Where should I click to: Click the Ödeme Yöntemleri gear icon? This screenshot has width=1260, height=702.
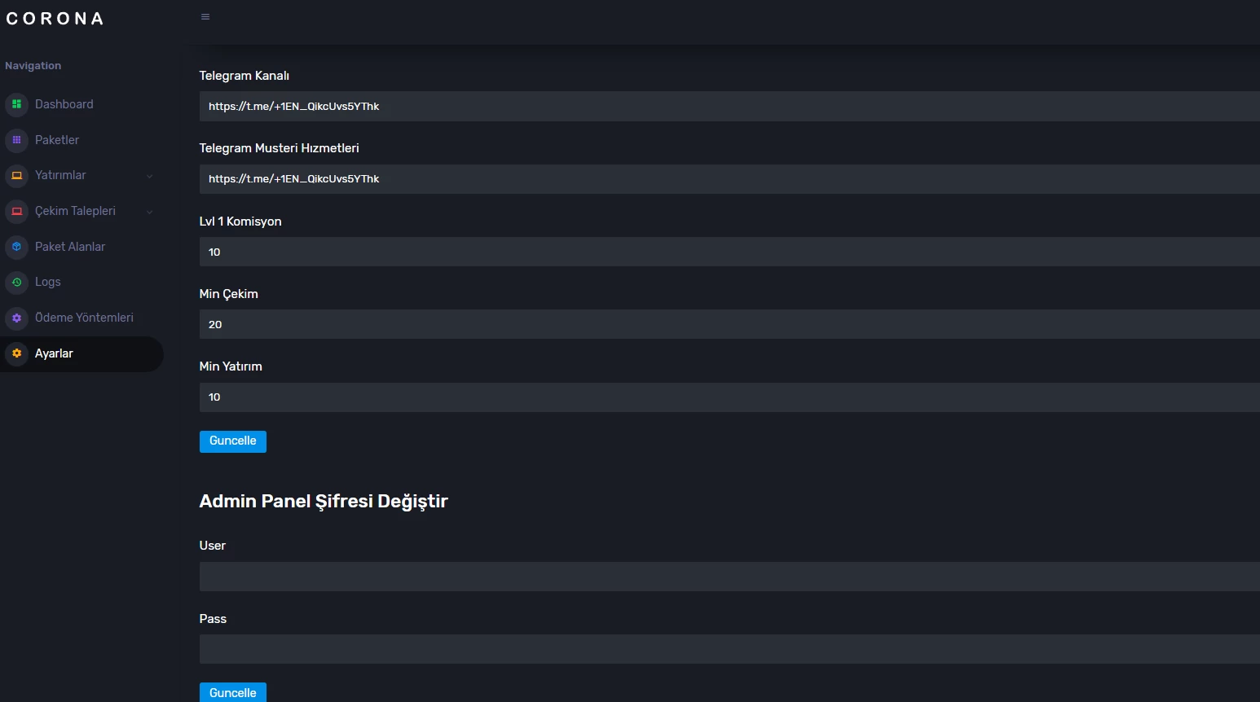[x=16, y=318]
